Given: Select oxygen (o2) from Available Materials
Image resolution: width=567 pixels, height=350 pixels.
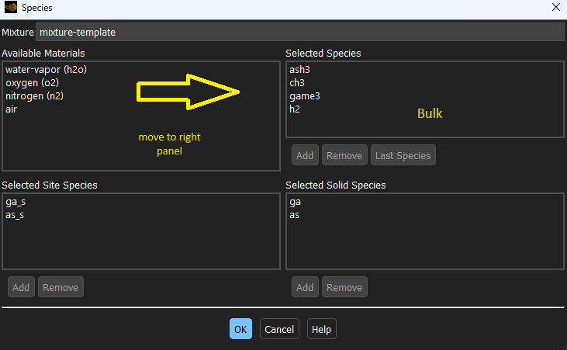Looking at the screenshot, I should coord(33,83).
